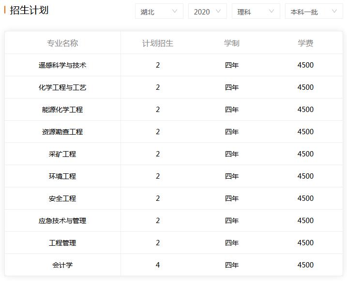The image size is (347, 281).
Task: Click the 资源勘查工程 major name
Action: click(x=62, y=132)
